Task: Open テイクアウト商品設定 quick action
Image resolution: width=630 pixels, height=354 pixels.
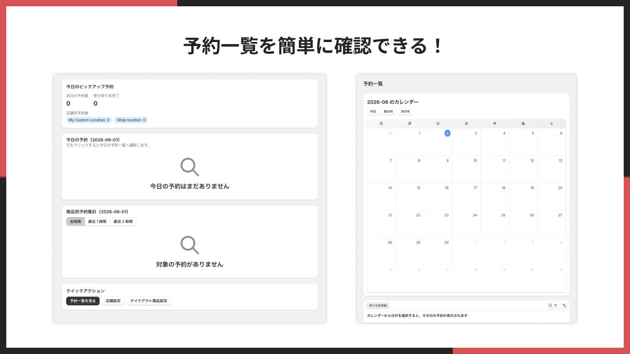Action: (x=149, y=301)
